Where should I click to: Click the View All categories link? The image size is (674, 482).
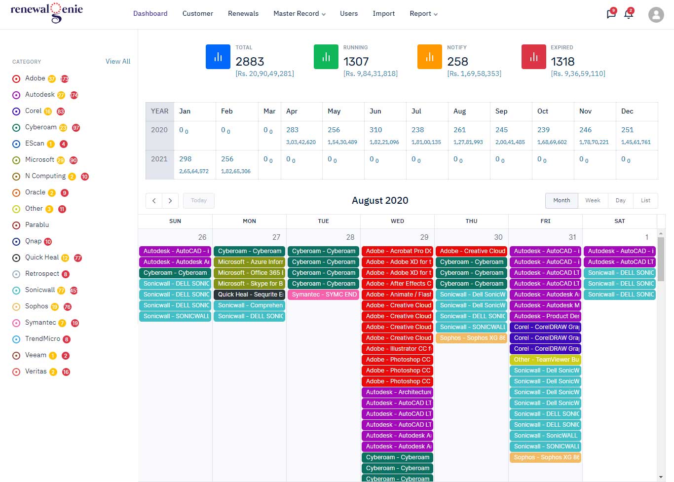coord(118,61)
